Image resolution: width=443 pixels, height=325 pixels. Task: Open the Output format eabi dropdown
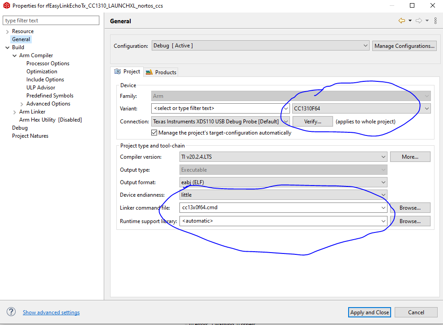[283, 182]
